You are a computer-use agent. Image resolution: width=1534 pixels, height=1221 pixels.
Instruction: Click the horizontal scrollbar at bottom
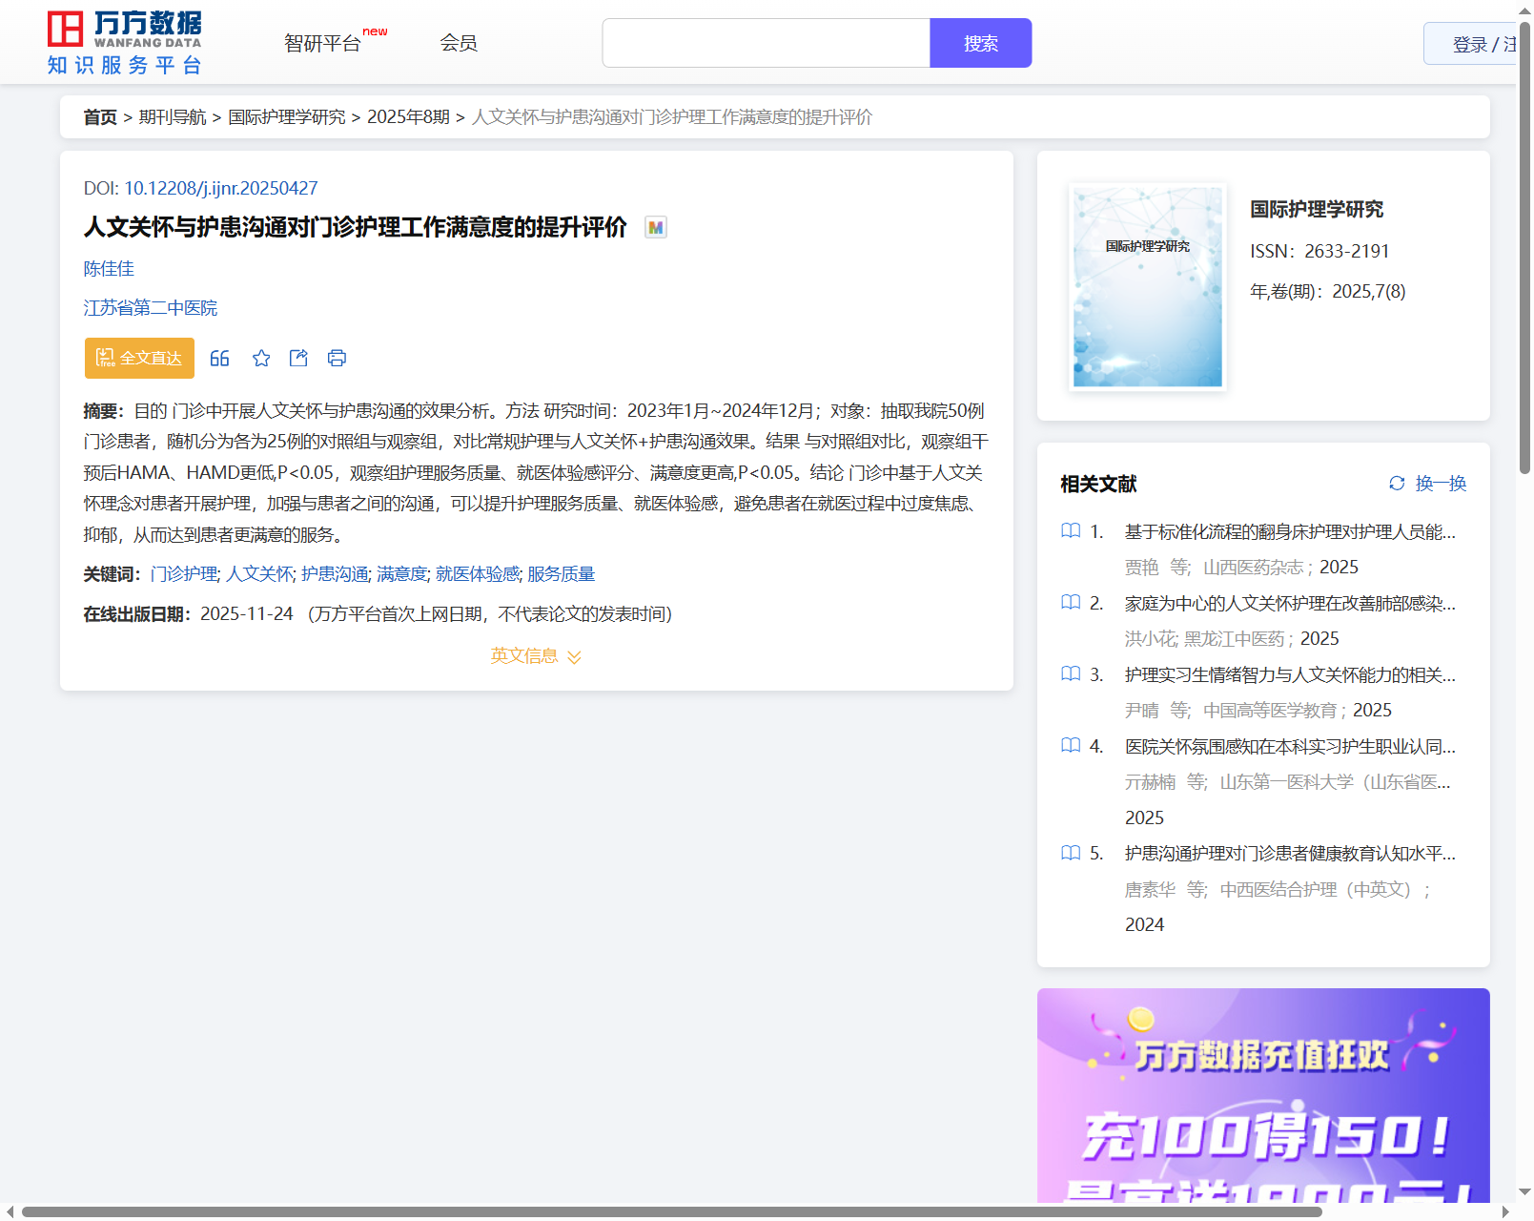(670, 1211)
